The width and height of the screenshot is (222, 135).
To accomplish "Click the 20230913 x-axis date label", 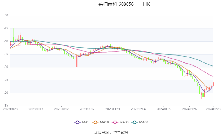I will click(x=36, y=109).
